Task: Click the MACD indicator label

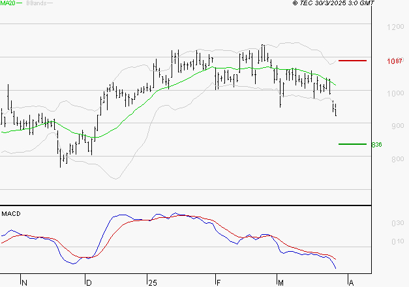Action: (11, 214)
